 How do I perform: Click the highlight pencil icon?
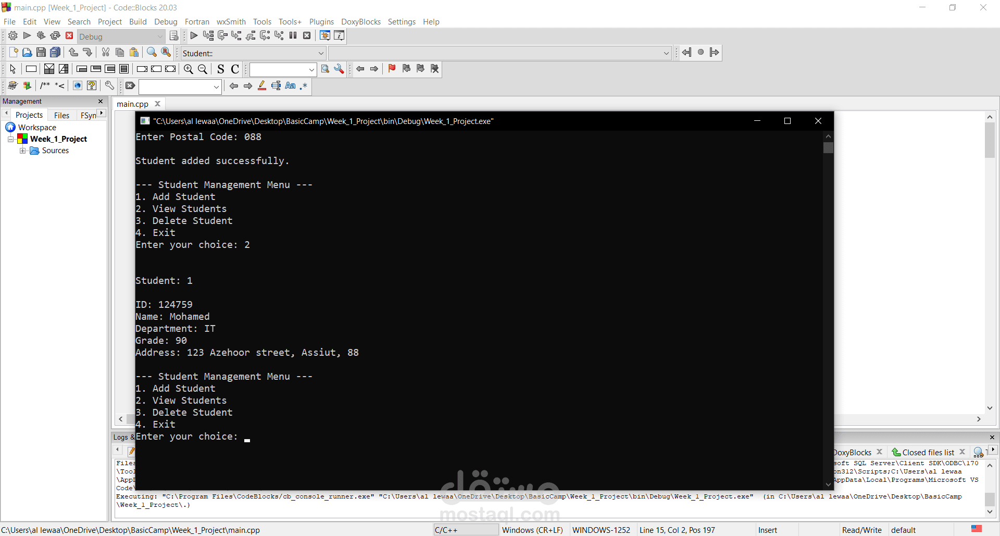[x=262, y=86]
